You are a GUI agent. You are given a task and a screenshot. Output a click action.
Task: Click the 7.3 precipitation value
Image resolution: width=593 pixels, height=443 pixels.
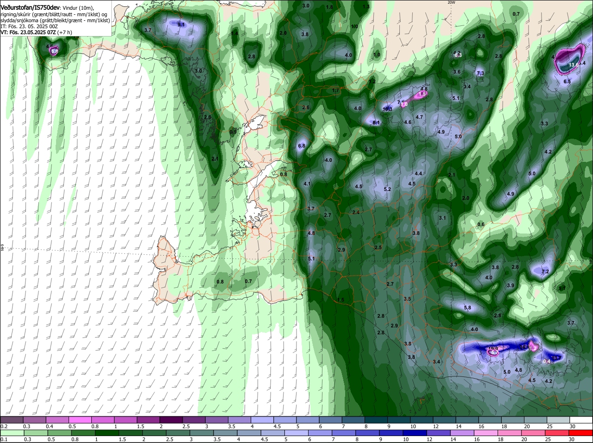pyautogui.click(x=480, y=73)
